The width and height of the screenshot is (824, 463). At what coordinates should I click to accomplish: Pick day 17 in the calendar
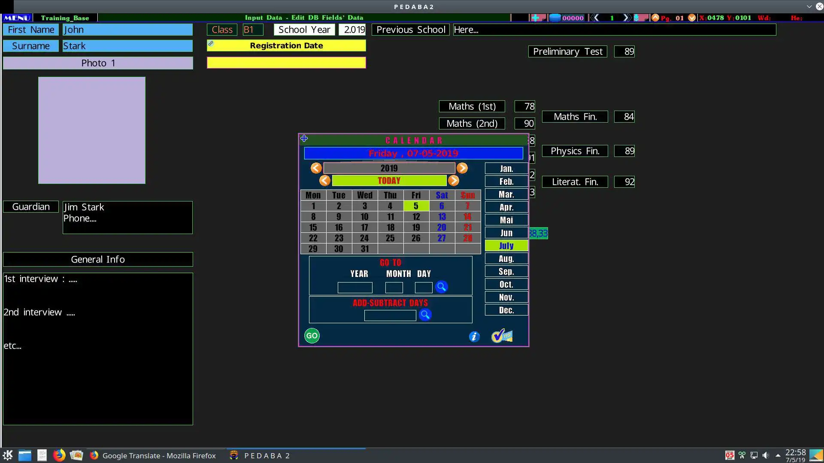click(364, 227)
